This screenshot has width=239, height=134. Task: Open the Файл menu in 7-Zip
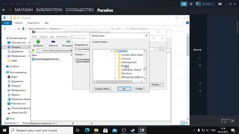pos(35,36)
